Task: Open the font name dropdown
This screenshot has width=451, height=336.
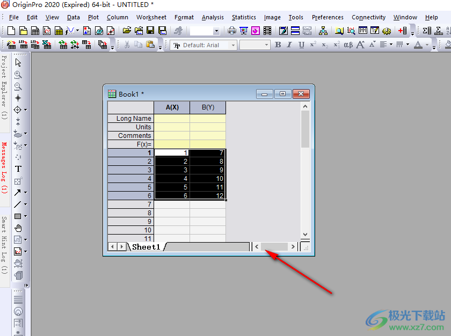Action: click(233, 45)
